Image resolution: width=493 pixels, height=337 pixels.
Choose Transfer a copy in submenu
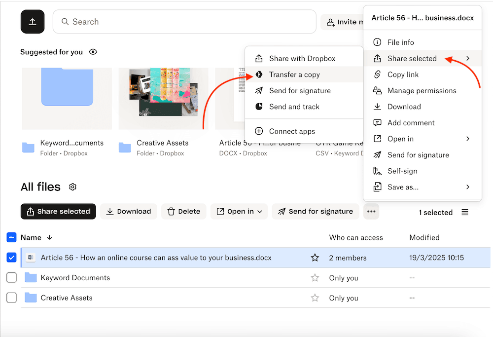pos(304,75)
